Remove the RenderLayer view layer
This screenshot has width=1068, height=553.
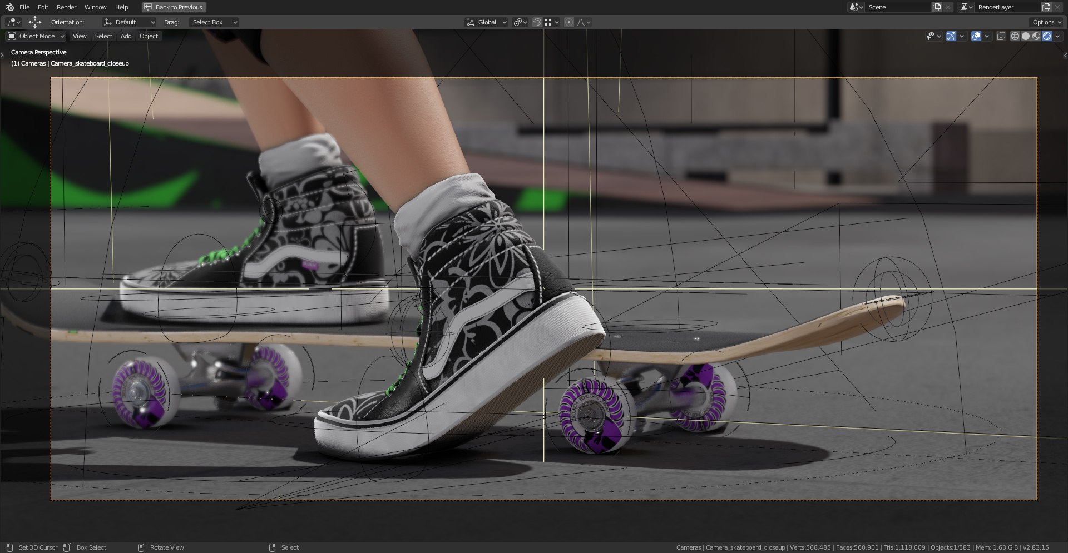point(1057,7)
